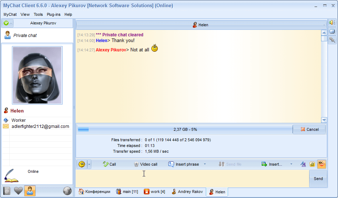Switch to the Конференции tab
This screenshot has height=198, width=338.
(x=94, y=192)
